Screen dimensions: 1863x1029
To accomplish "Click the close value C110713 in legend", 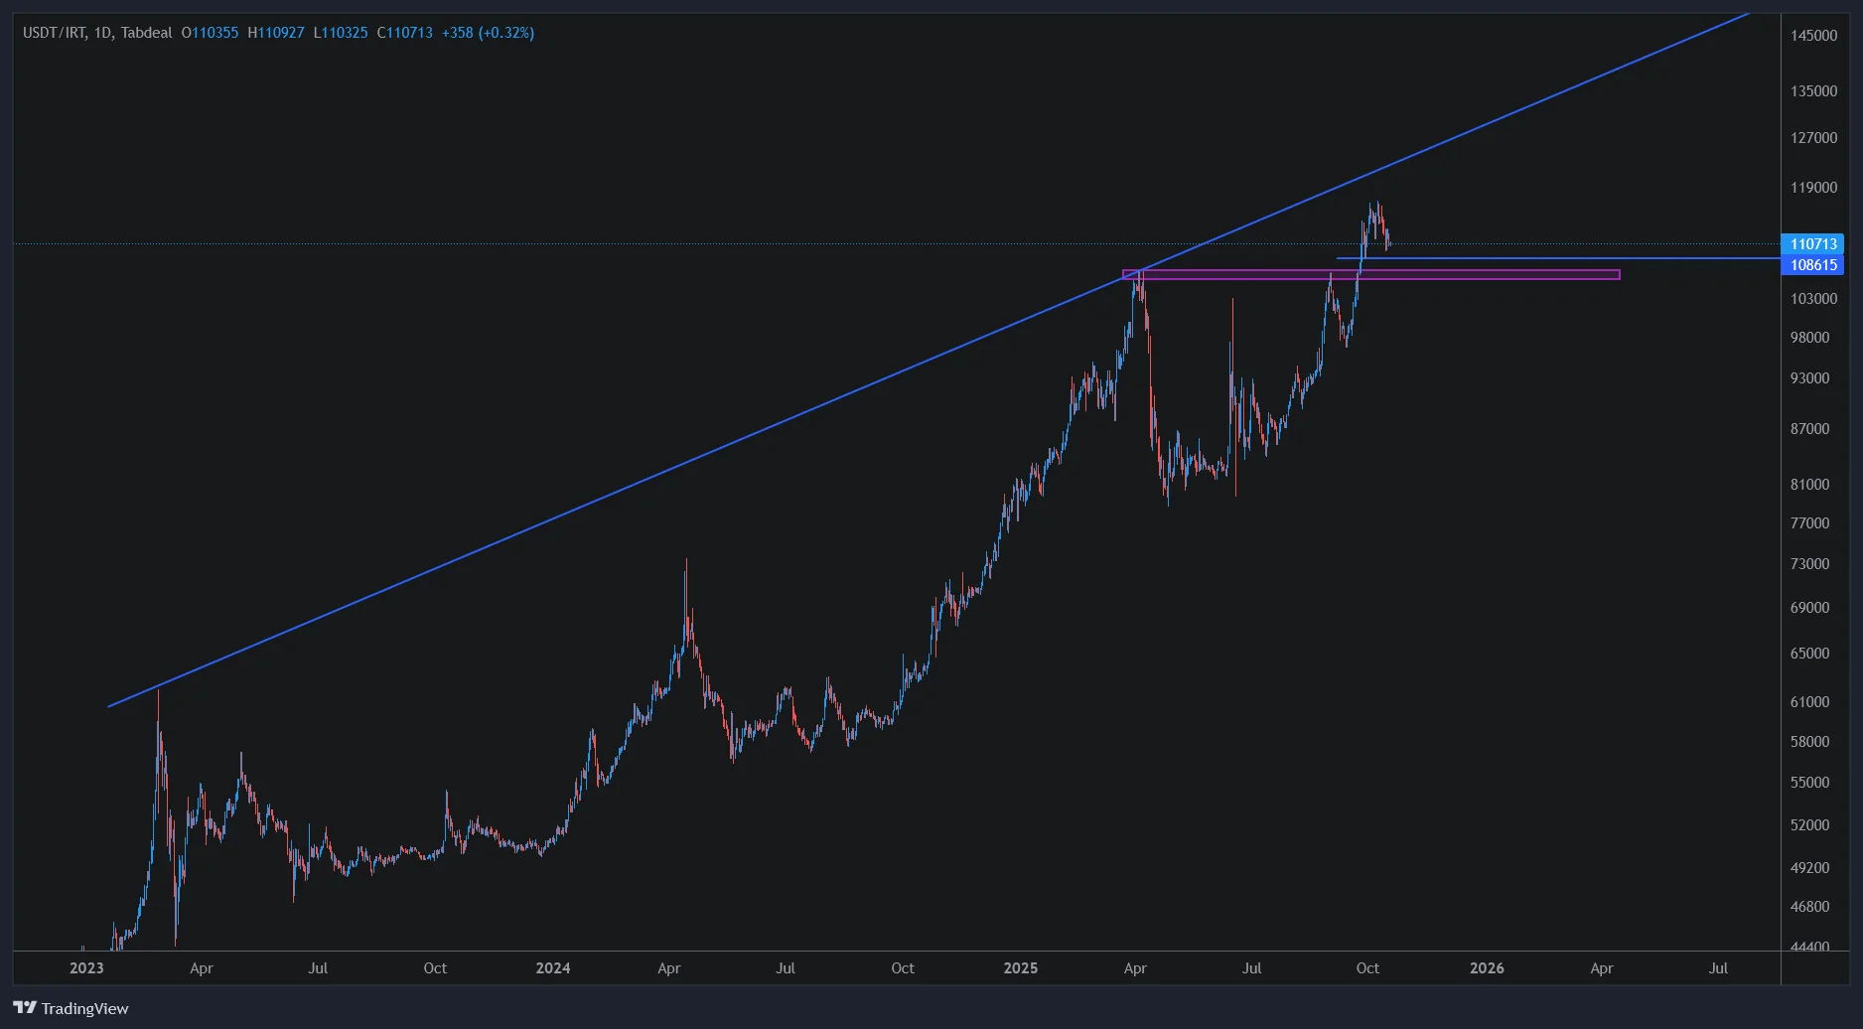I will pos(405,33).
